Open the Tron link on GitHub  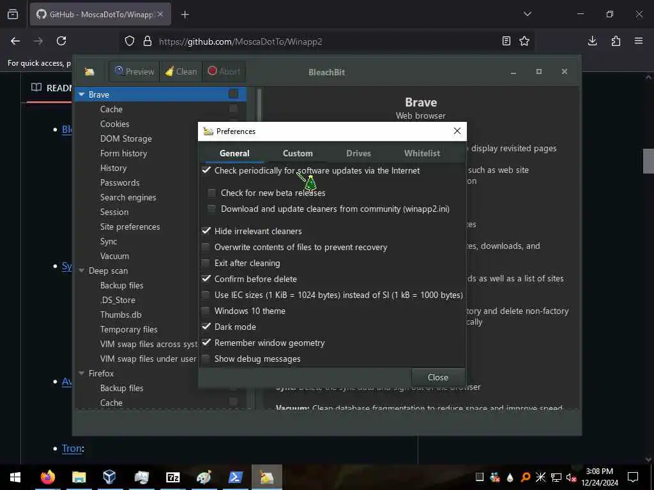pos(72,449)
